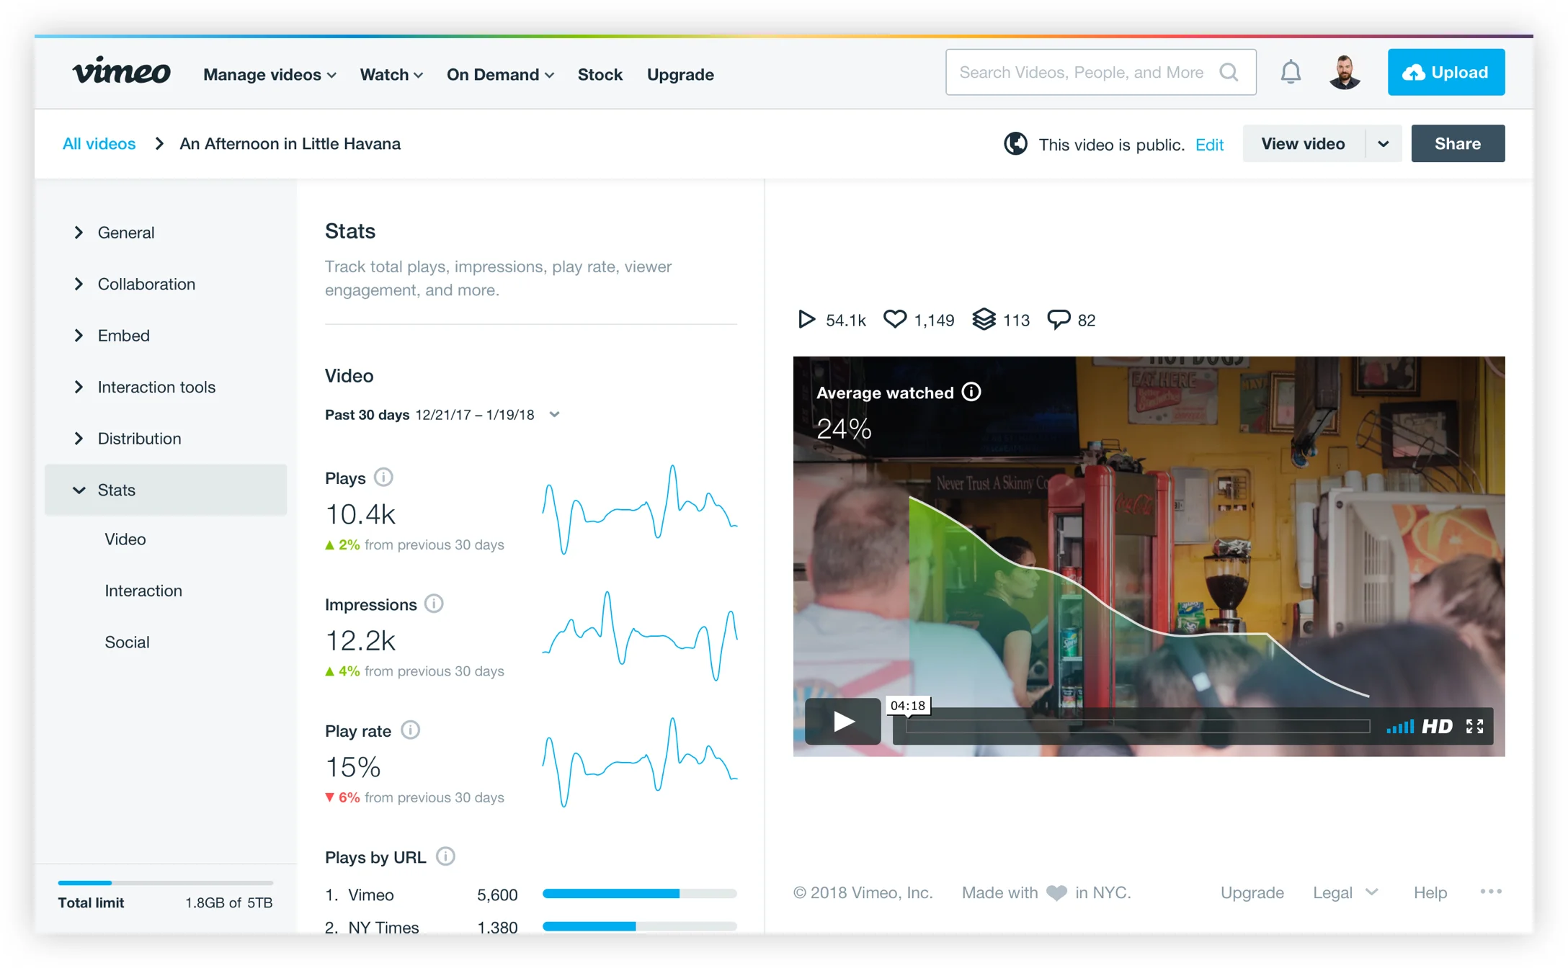Show info for Impressions metric

point(434,604)
